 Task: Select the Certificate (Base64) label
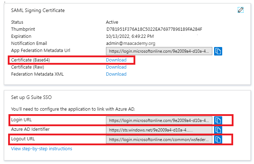(x=30, y=60)
